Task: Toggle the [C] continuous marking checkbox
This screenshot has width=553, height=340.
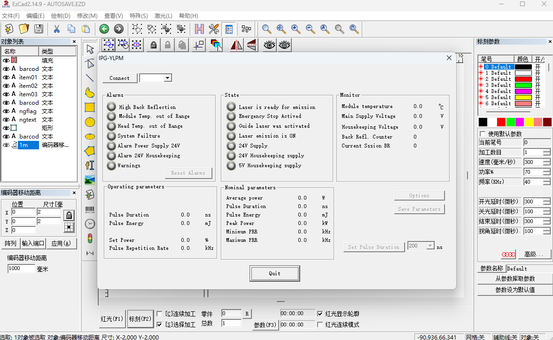Action: (x=159, y=314)
